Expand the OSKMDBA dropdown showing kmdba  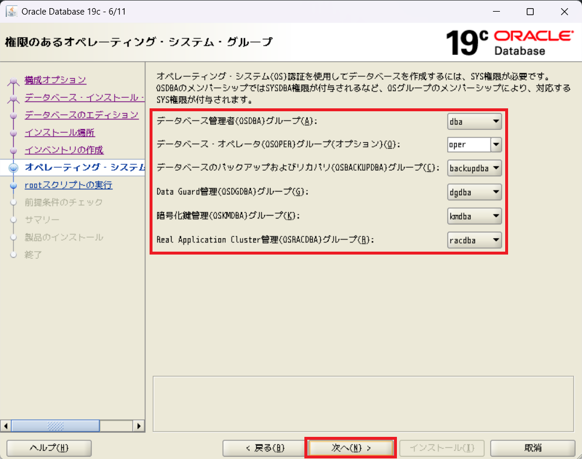[474, 216]
